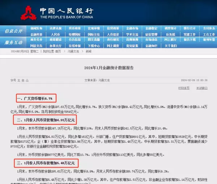Navigate to 音频视频
Viewport: 217px width, 184px height.
tap(132, 39)
